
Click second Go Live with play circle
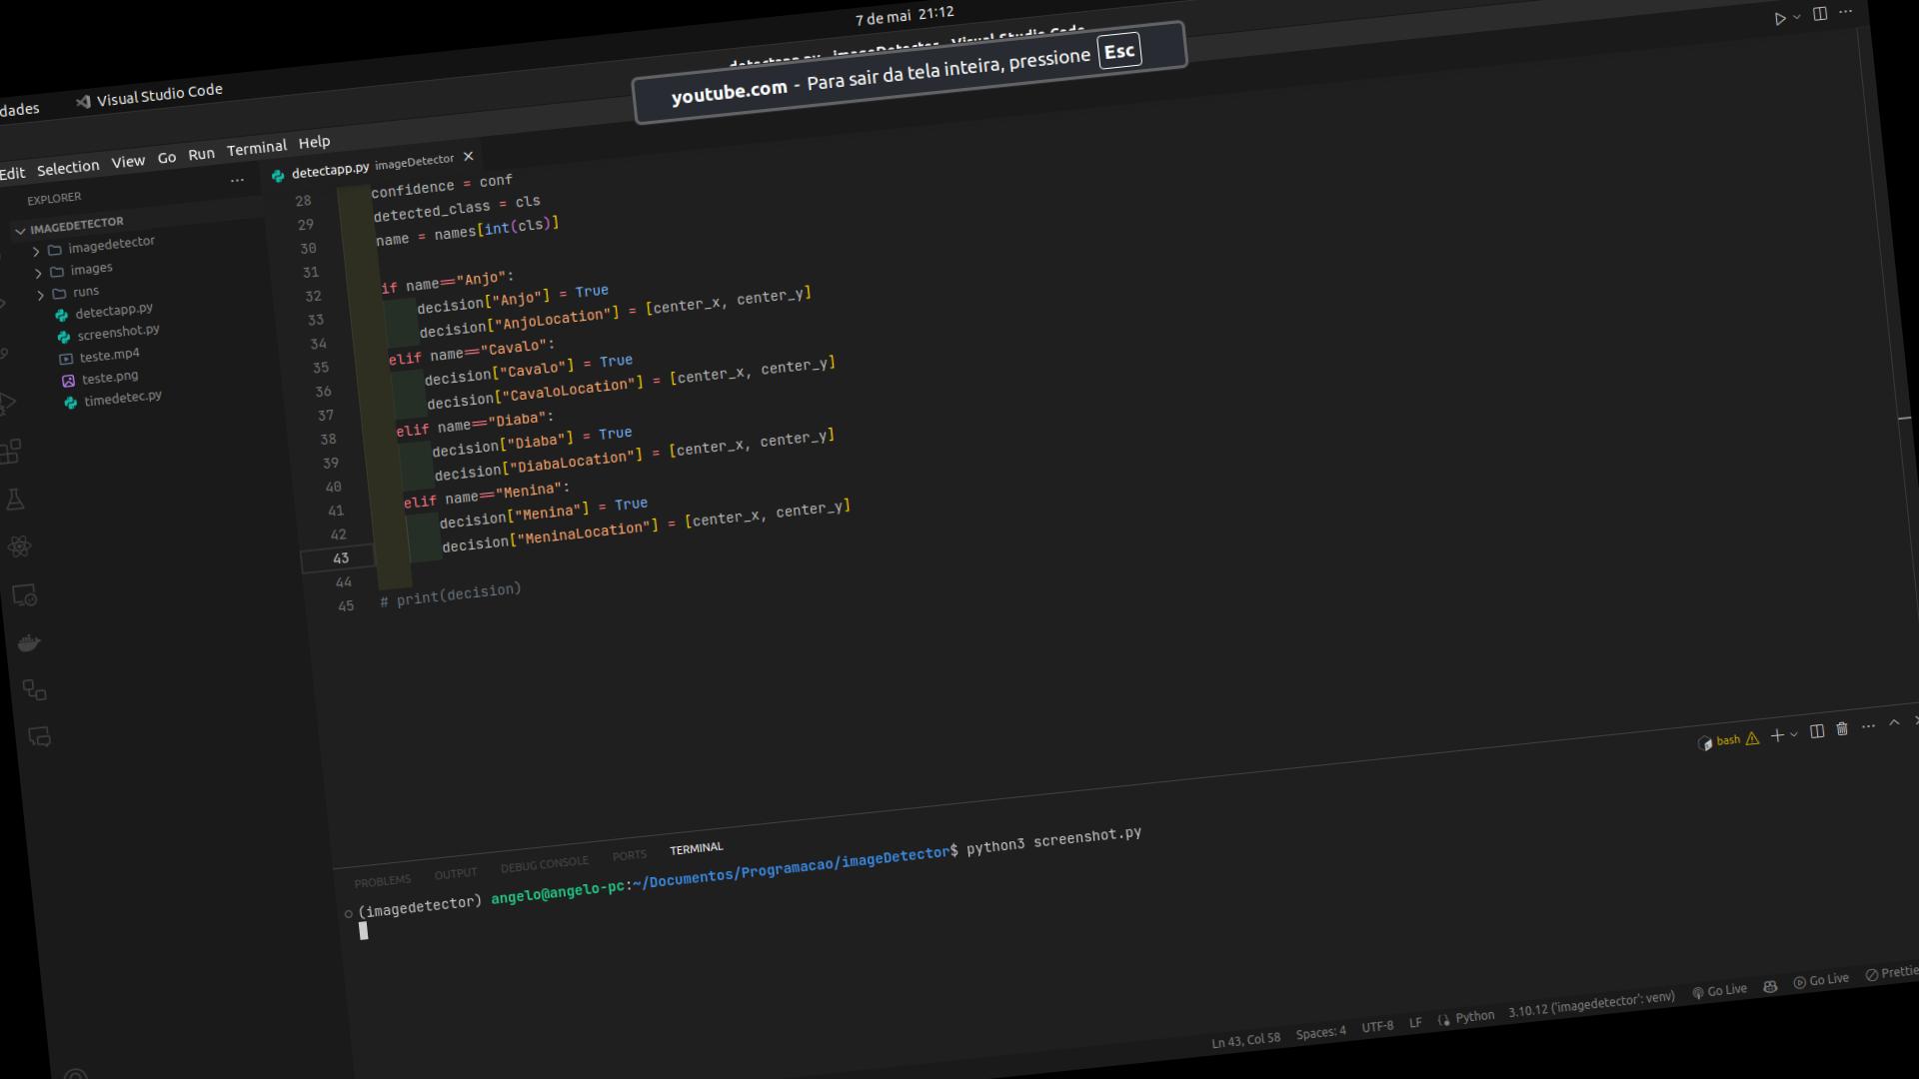[1821, 981]
